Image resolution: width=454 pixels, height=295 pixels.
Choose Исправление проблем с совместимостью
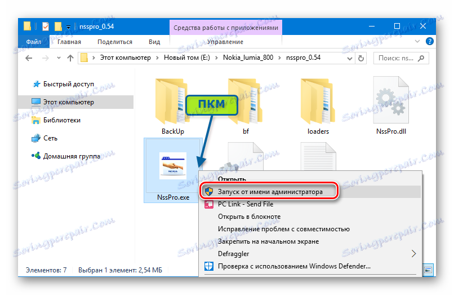click(x=310, y=229)
